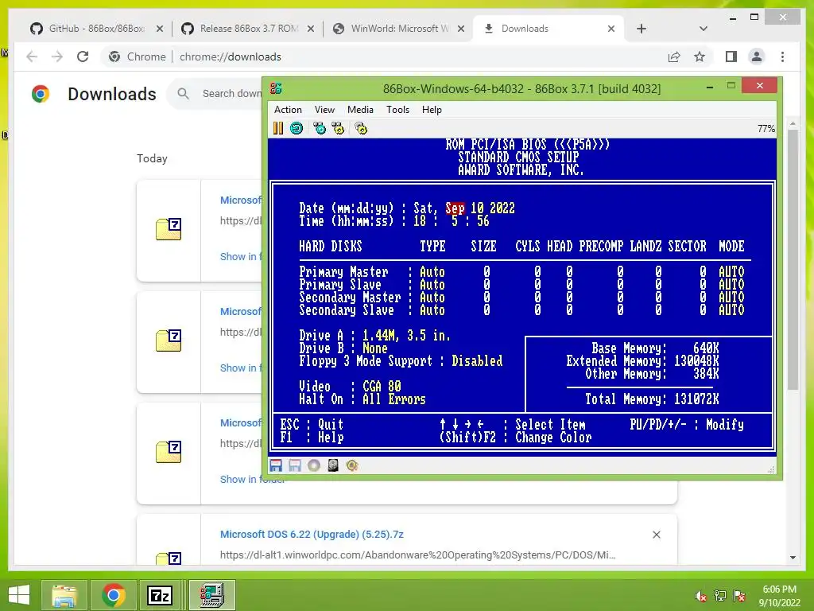Click the 86Box window title icon
Image resolution: width=814 pixels, height=611 pixels.
[x=276, y=89]
